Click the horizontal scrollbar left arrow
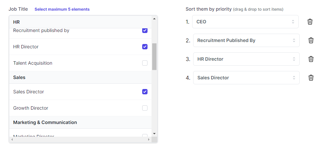Image resolution: width=322 pixels, height=149 pixels. [12, 139]
